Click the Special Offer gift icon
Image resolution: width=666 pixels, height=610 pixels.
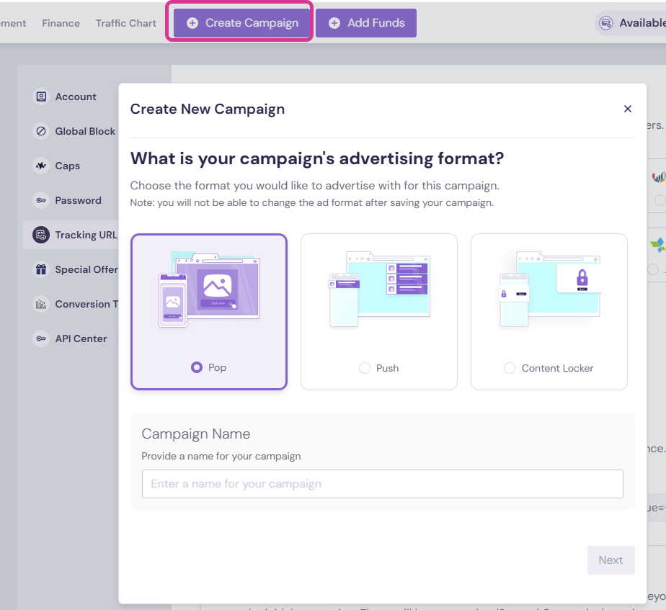[40, 269]
